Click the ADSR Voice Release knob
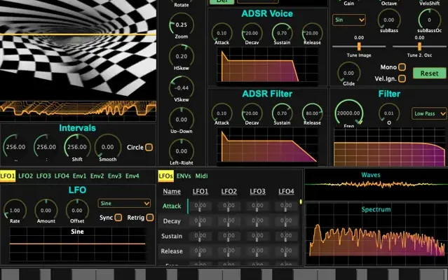This screenshot has width=448, height=280. pyautogui.click(x=312, y=33)
